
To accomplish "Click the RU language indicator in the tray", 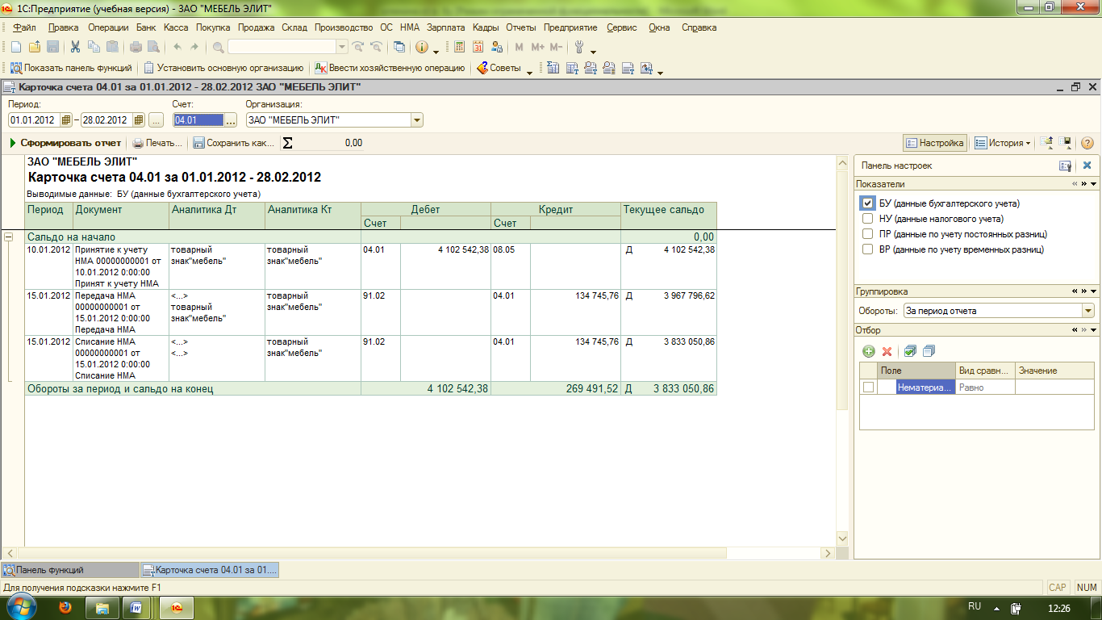I will pos(974,605).
